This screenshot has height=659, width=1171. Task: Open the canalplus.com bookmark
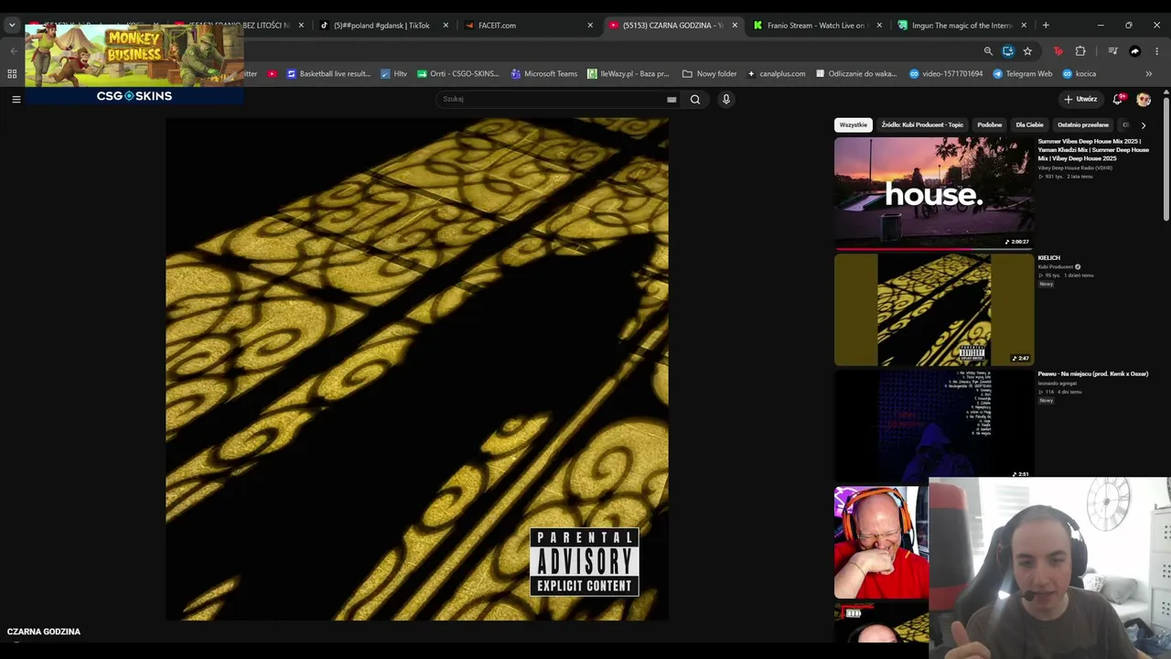(x=777, y=74)
